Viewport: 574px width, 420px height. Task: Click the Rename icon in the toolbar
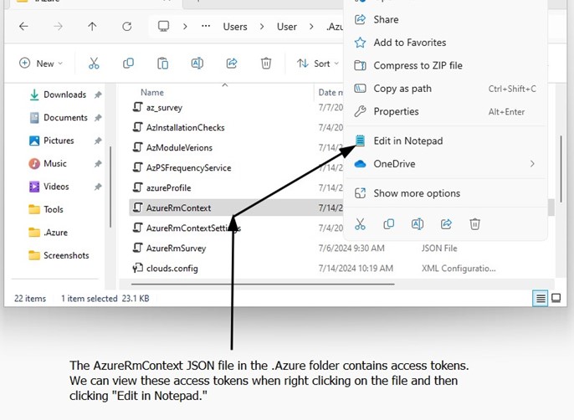pyautogui.click(x=197, y=64)
